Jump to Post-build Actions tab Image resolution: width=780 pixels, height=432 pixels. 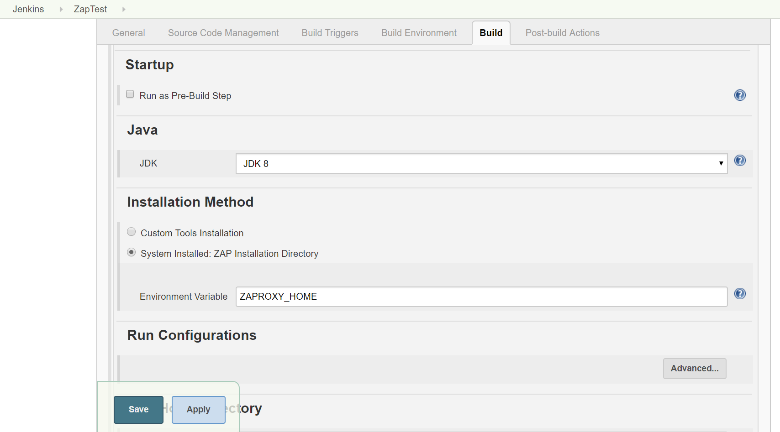pos(562,33)
